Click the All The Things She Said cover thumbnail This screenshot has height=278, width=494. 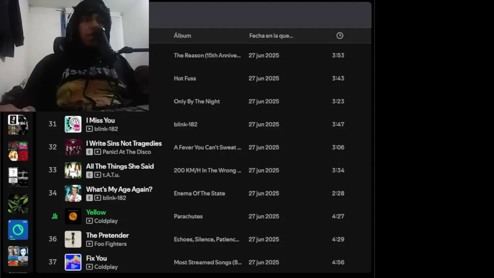click(x=73, y=170)
